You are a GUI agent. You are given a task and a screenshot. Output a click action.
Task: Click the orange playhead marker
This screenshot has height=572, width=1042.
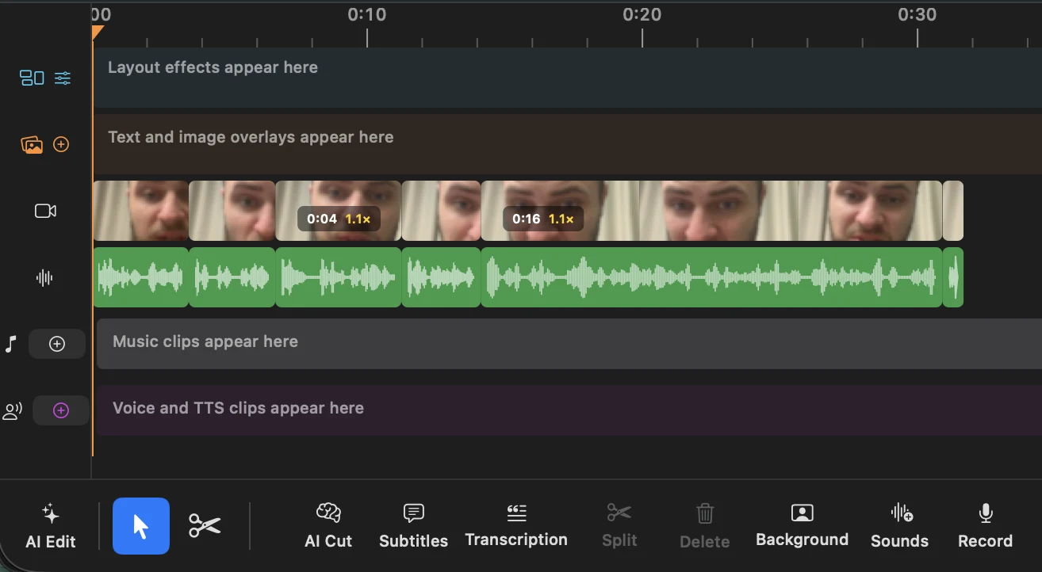coord(98,32)
